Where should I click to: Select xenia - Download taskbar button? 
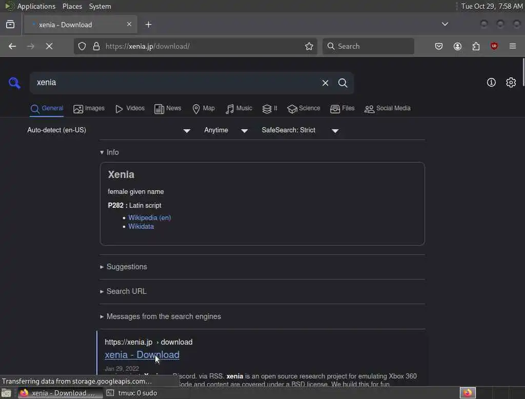60,393
